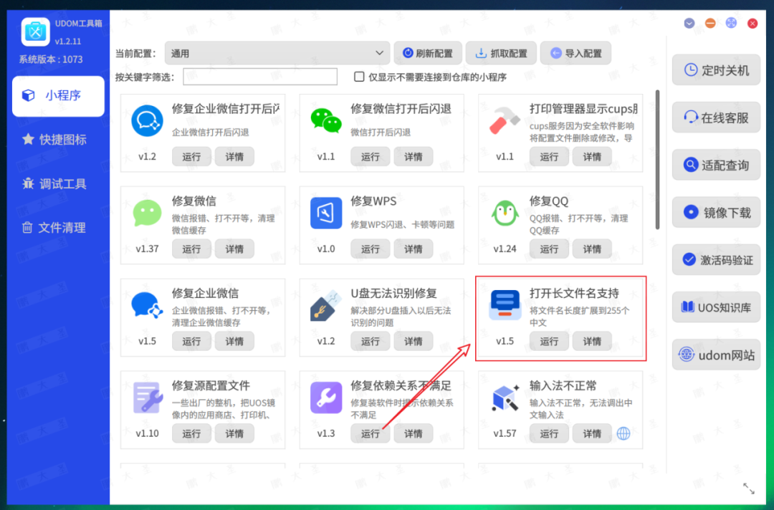The height and width of the screenshot is (510, 774).
Task: Run the 修复微信 v1.37 applet
Action: click(191, 249)
